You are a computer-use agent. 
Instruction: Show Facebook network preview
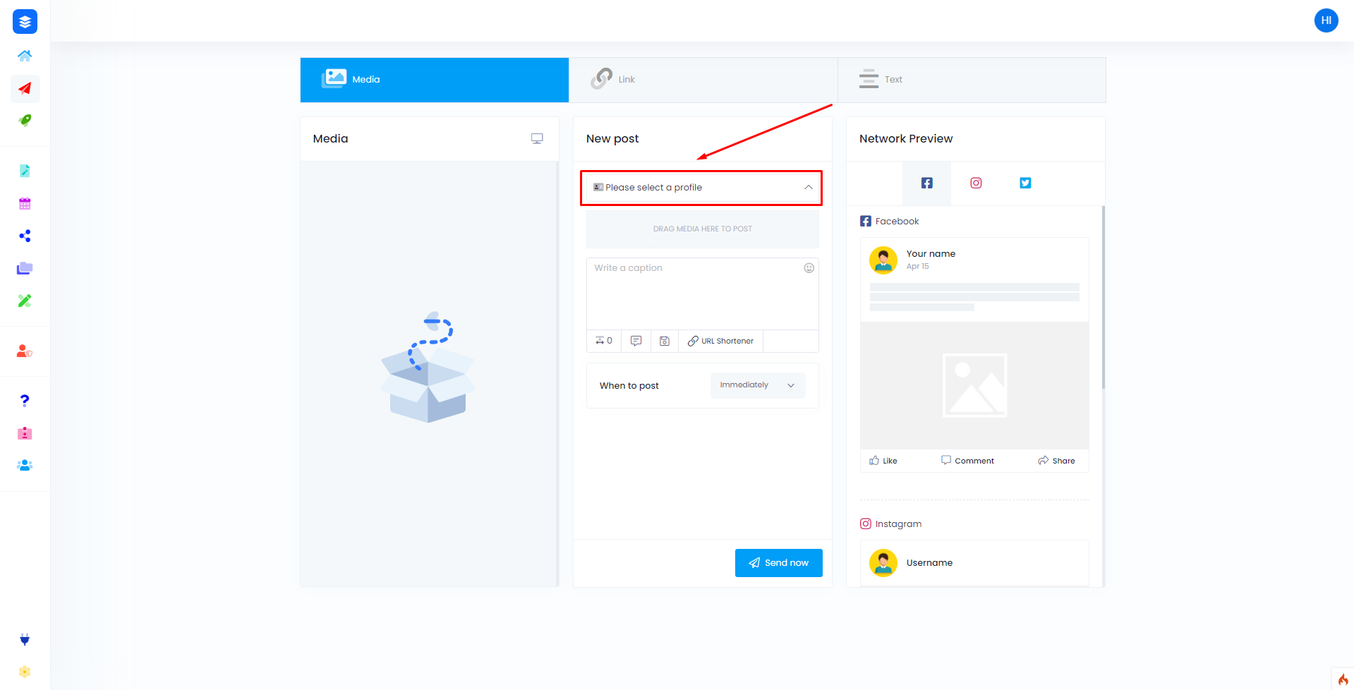926,183
